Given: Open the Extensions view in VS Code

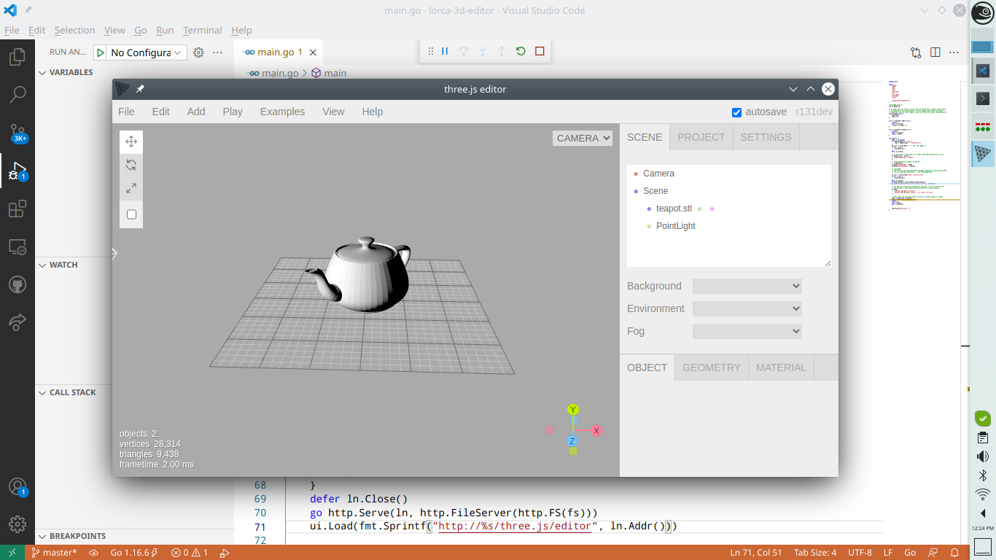Looking at the screenshot, I should pos(17,209).
